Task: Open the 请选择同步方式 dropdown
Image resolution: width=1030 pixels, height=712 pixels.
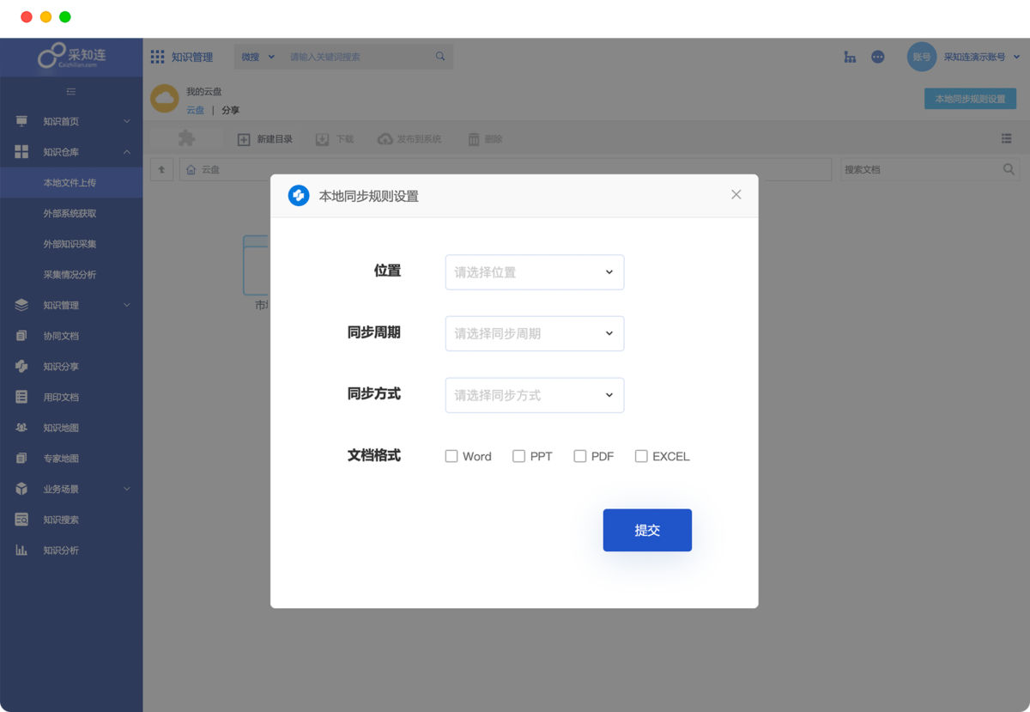Action: pyautogui.click(x=535, y=395)
